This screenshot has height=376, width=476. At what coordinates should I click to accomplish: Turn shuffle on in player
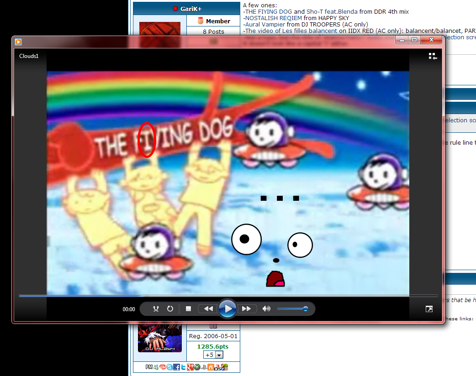tap(156, 308)
